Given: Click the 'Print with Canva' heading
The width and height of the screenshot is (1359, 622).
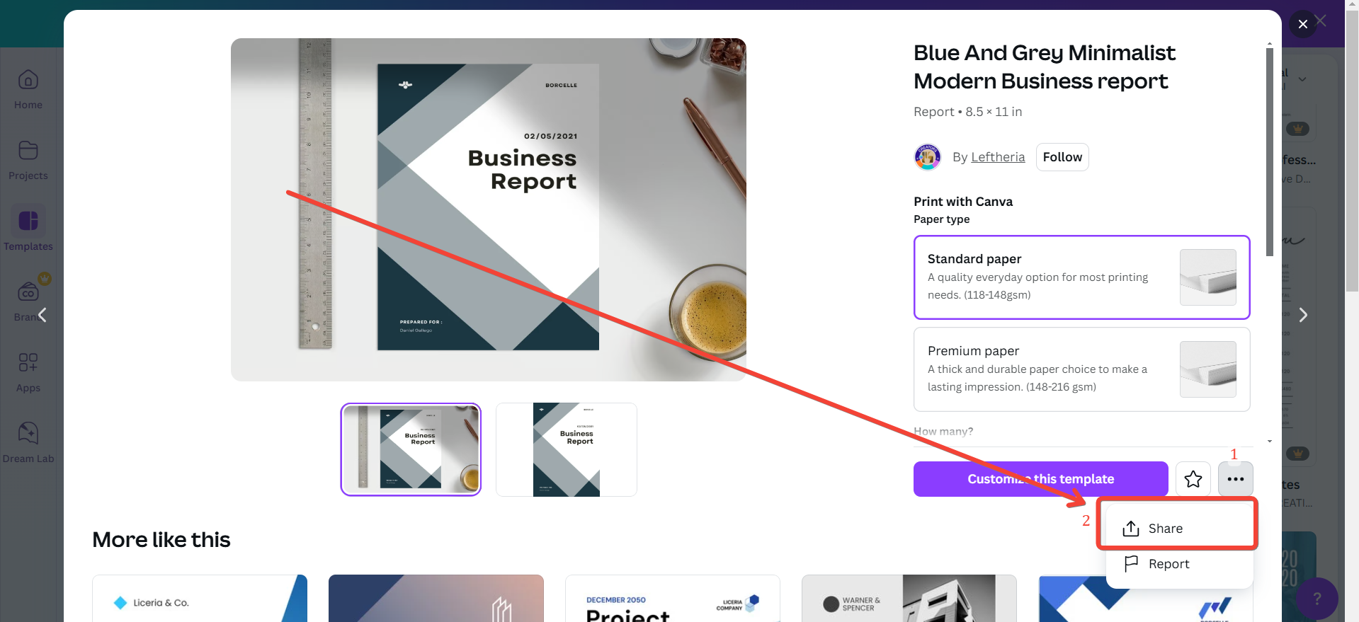Looking at the screenshot, I should [963, 202].
